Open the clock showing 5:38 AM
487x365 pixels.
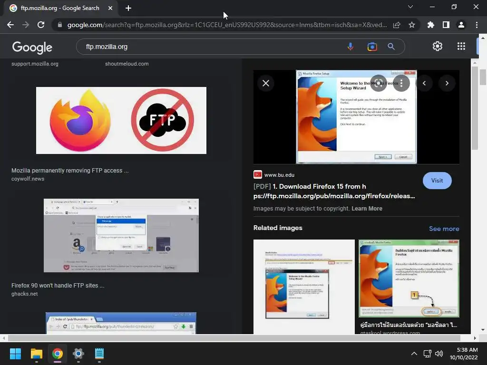tap(464, 354)
